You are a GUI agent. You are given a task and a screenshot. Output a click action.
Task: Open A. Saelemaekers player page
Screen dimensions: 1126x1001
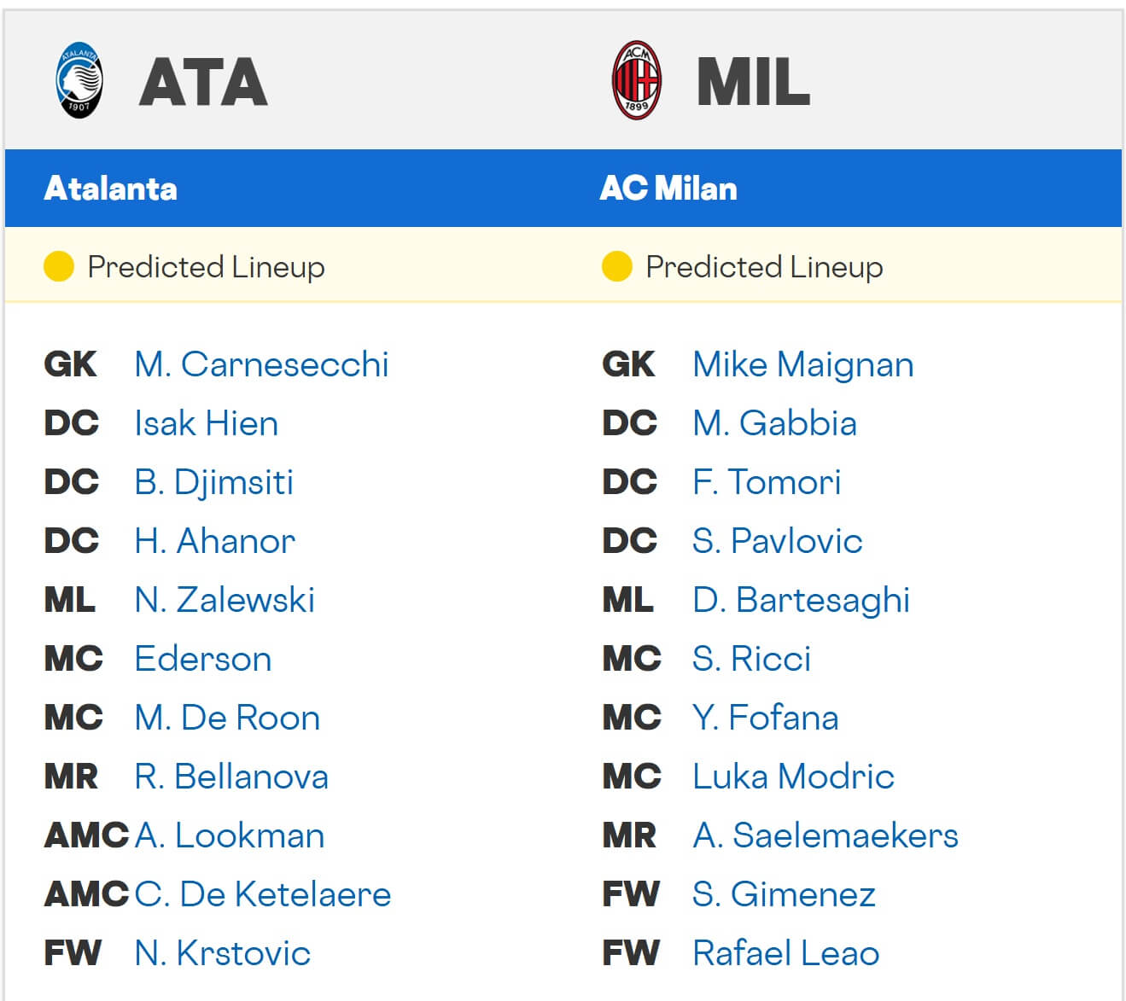point(825,835)
